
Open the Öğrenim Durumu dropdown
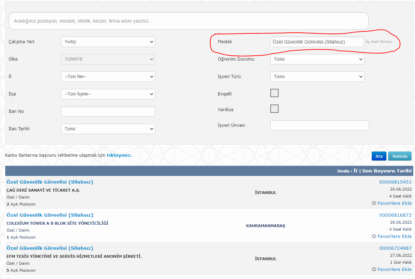[x=317, y=59]
